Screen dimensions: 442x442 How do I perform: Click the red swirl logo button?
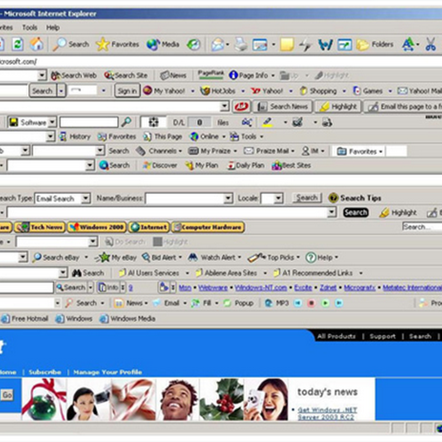click(241, 107)
